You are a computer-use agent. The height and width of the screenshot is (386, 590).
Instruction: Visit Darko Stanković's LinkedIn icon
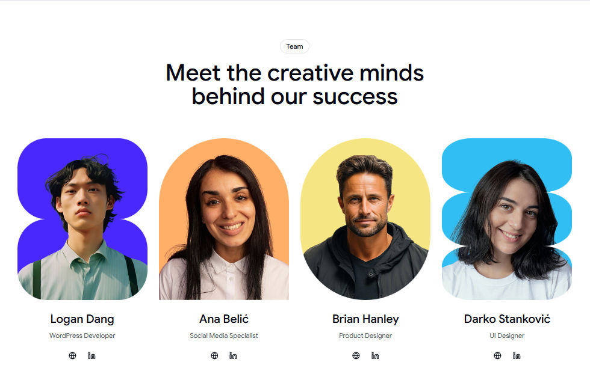point(517,355)
